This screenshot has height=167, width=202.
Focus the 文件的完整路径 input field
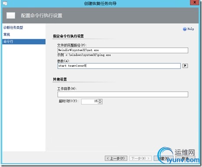(123, 50)
